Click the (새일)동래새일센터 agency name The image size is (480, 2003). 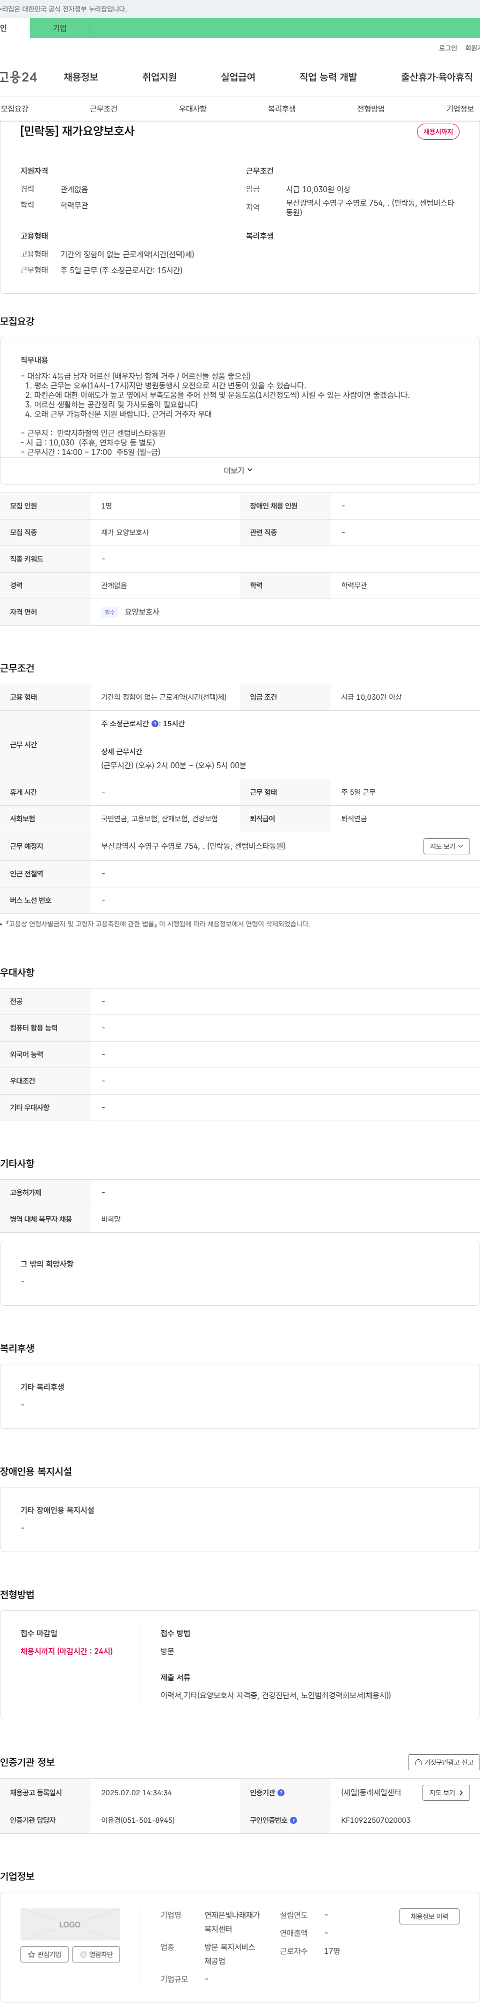371,1792
